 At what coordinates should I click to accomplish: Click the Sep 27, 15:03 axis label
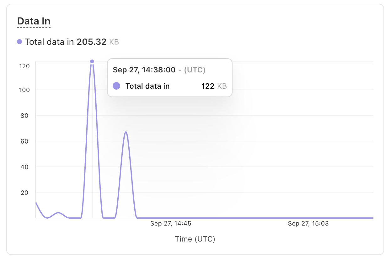tap(308, 223)
